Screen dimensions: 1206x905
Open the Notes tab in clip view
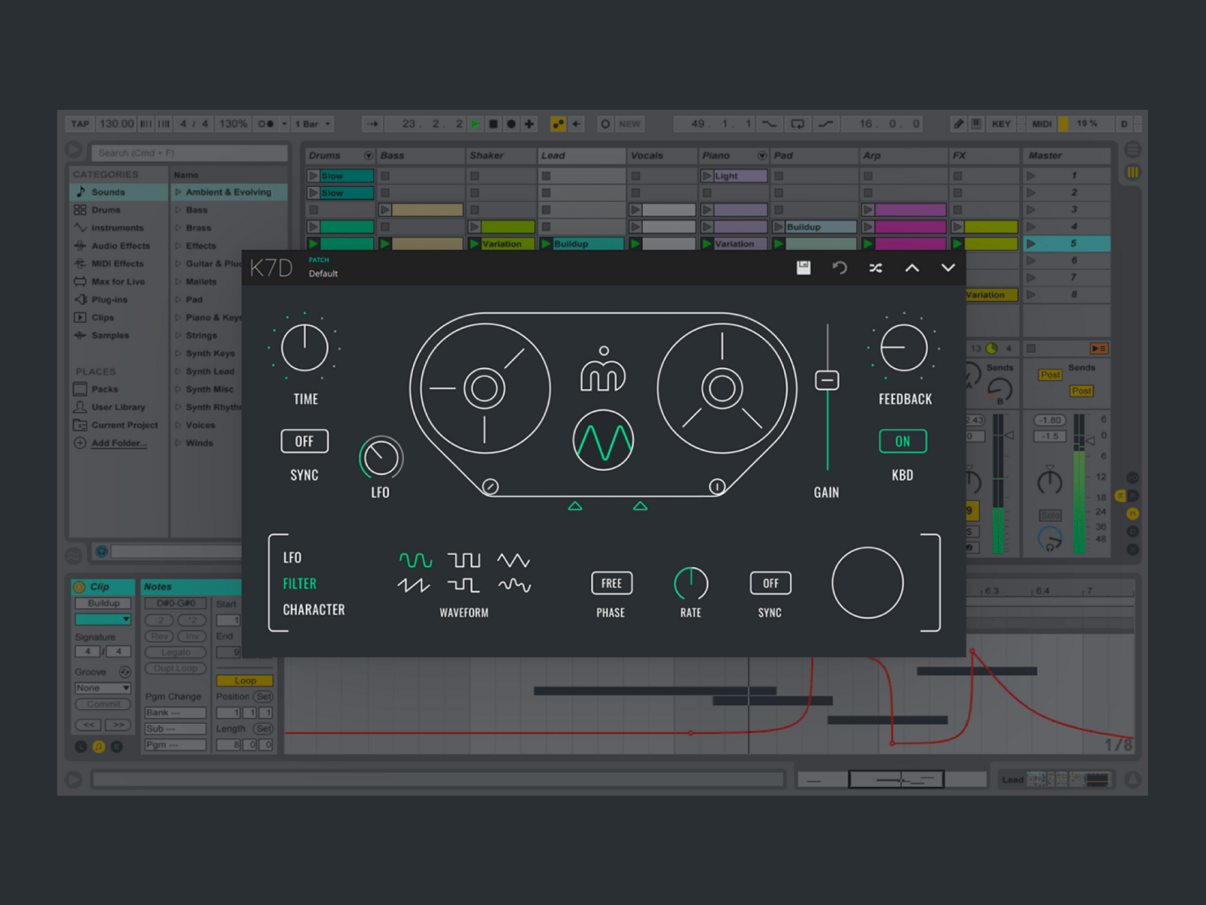click(157, 586)
